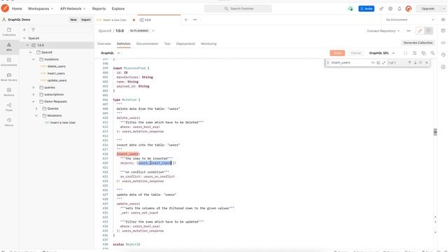Click the Import button
The height and width of the screenshot is (252, 448).
pyautogui.click(x=85, y=20)
